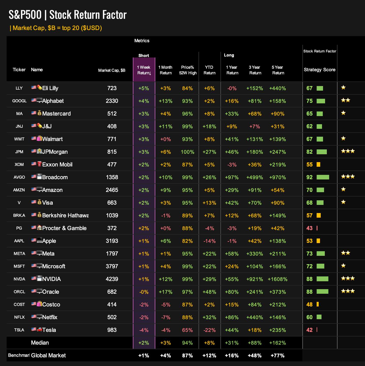Click the shopping bags icon beside Walmart
Viewport: 365px width, 366px height.
39,138
